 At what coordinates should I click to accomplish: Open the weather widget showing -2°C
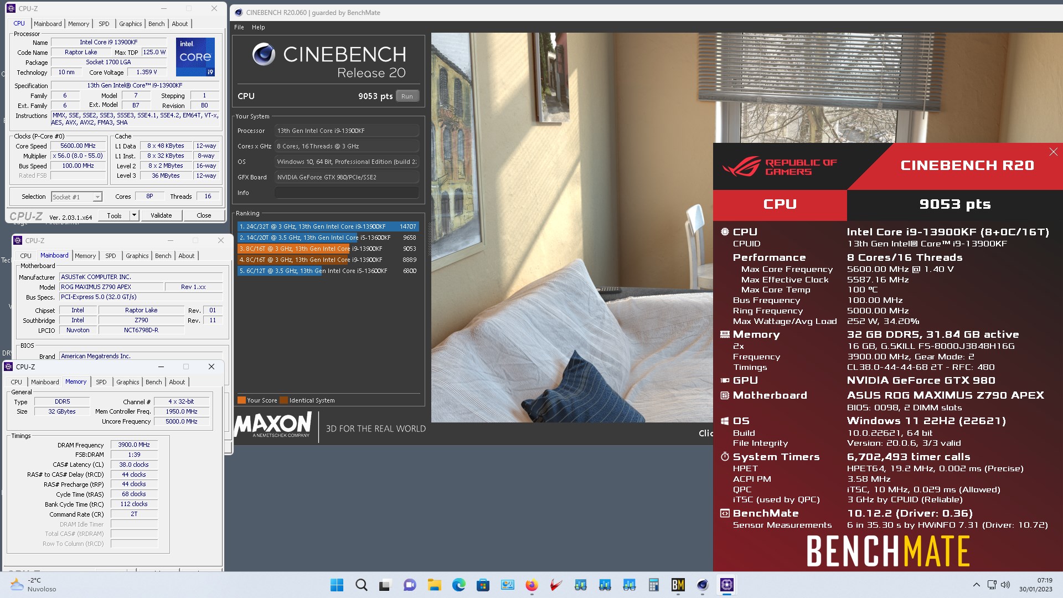(x=33, y=585)
